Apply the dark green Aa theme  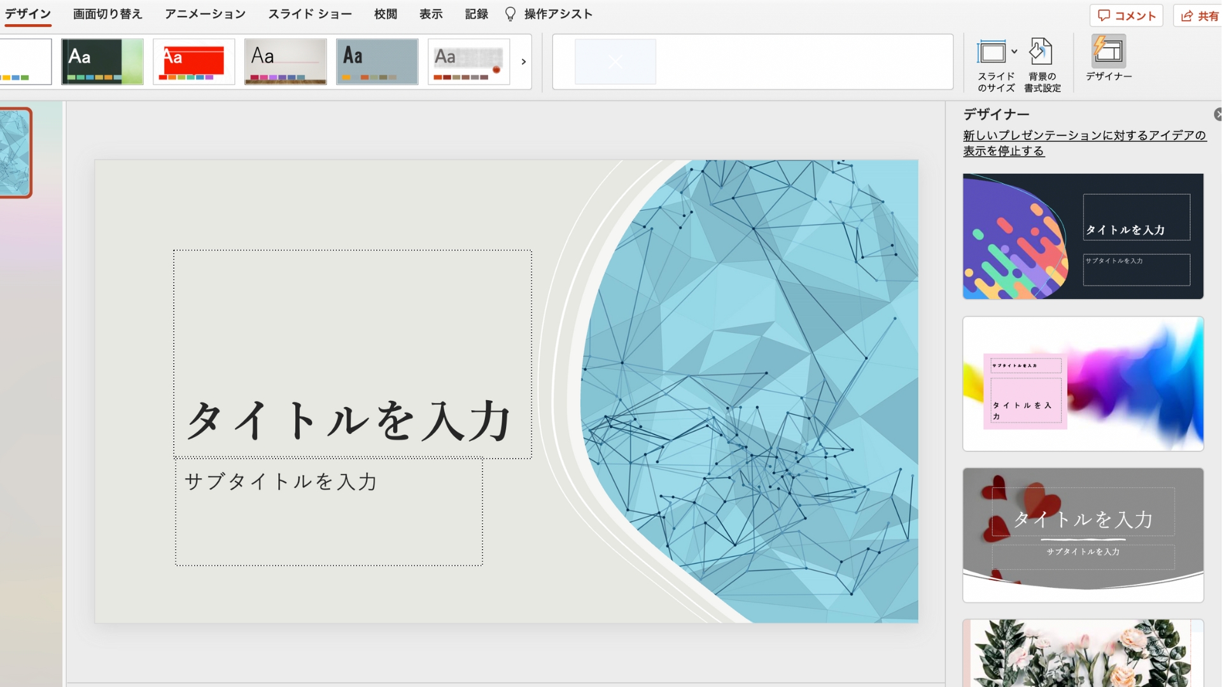tap(102, 61)
